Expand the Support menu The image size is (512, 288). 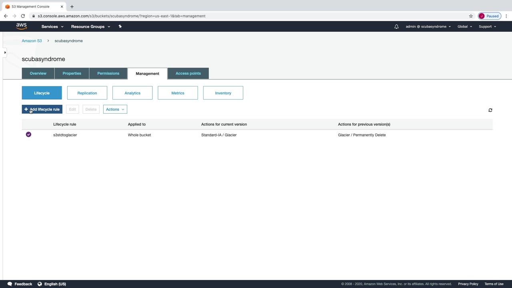(x=487, y=26)
